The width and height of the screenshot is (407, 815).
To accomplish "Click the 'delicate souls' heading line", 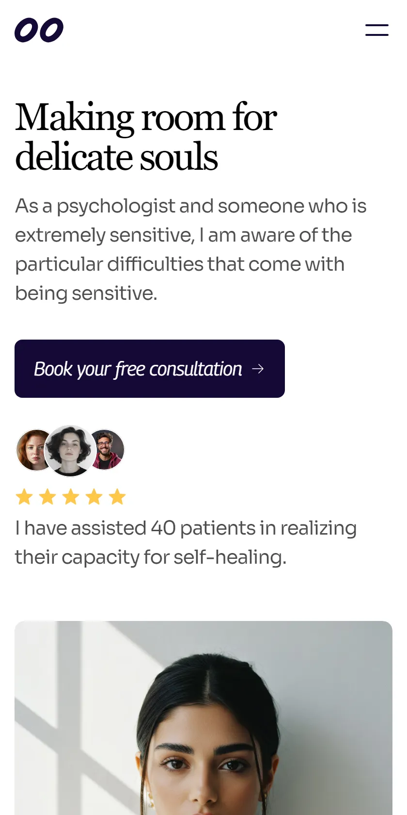I will point(116,157).
